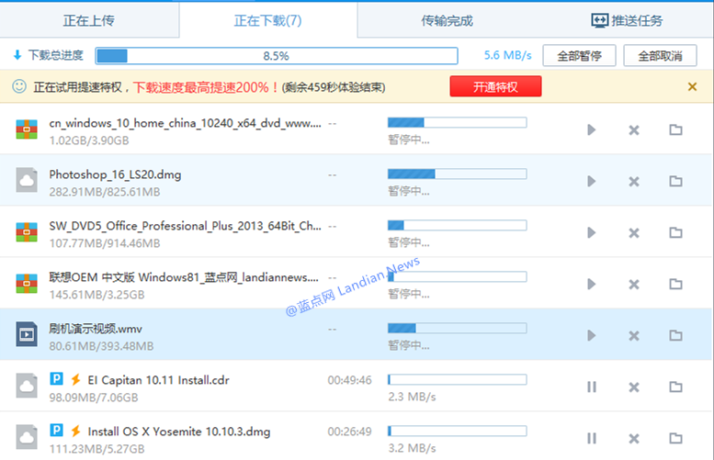
Task: Switch to 正在上传 tab
Action: click(x=89, y=20)
